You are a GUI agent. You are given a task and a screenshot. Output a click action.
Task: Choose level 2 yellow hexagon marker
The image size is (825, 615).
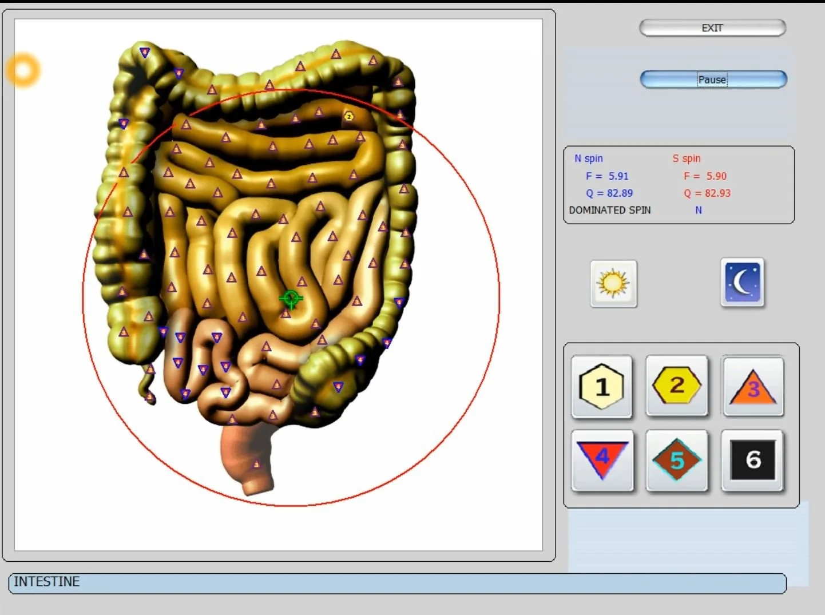677,386
